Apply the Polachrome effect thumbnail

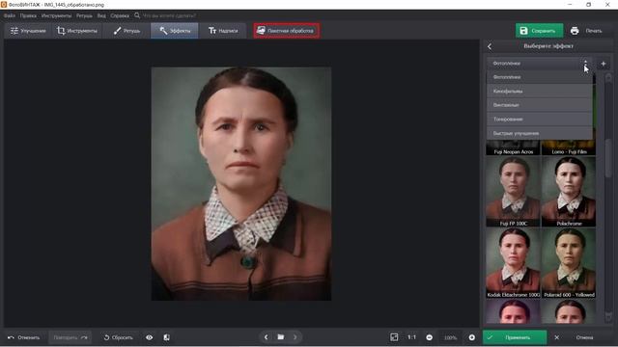(x=569, y=192)
